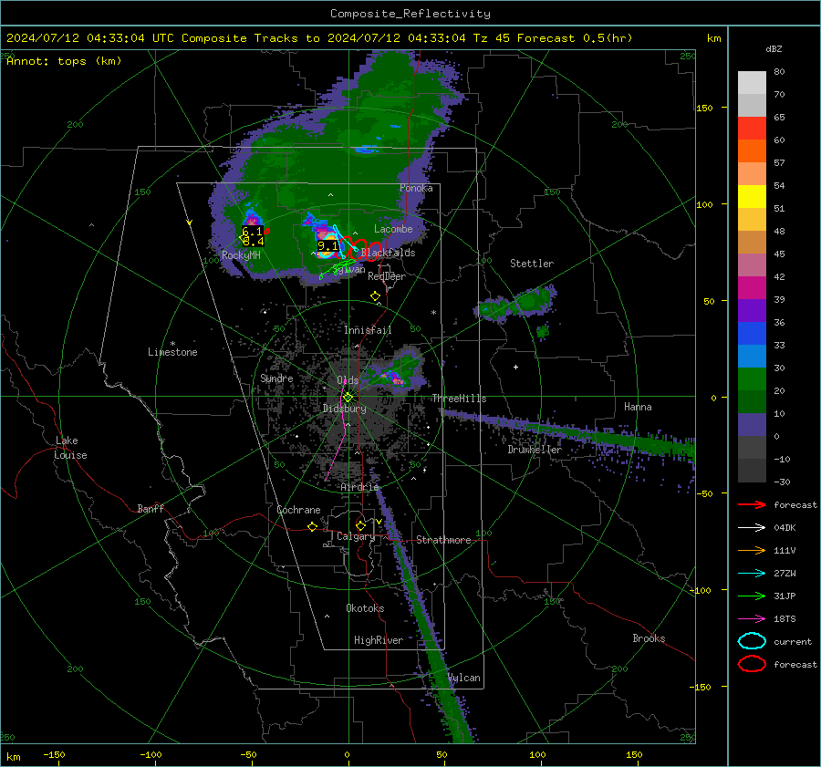Click the yellow diamond marker at radar center
Screen dimensions: 821x767
pos(348,398)
